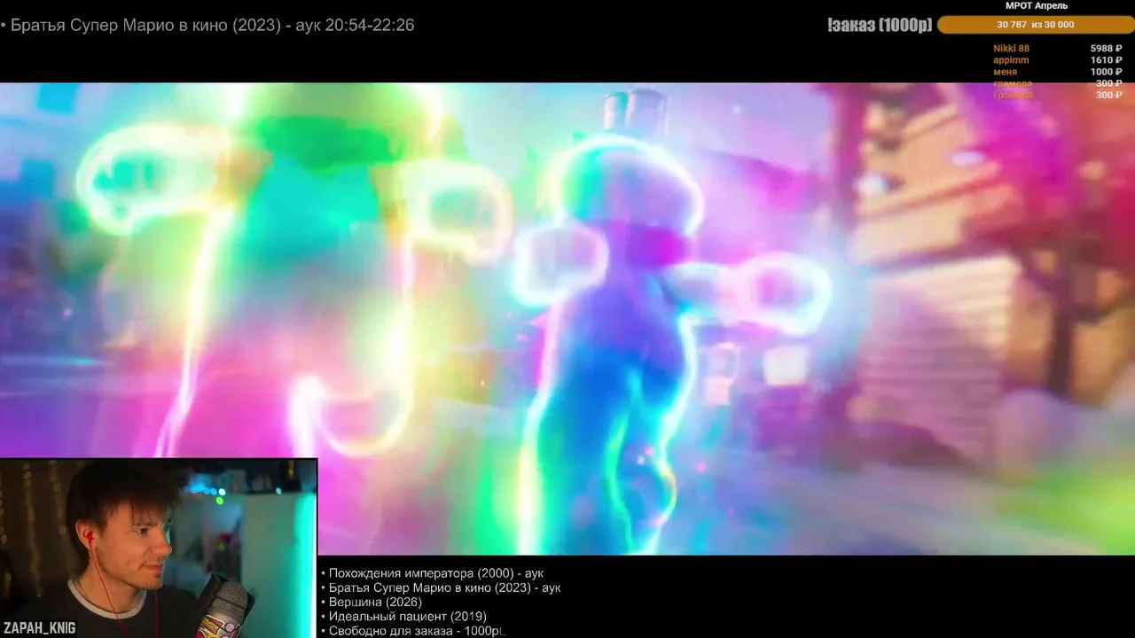Click the '!заказ (1000р)' order command text

[880, 25]
